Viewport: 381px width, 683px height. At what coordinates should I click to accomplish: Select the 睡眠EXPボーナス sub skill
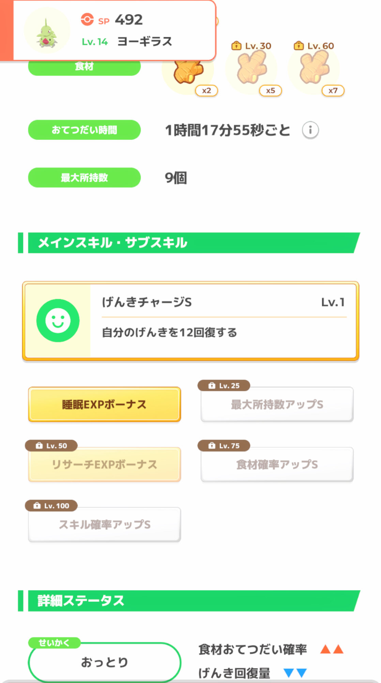104,404
